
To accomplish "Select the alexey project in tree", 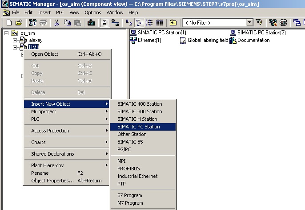I will (x=36, y=40).
